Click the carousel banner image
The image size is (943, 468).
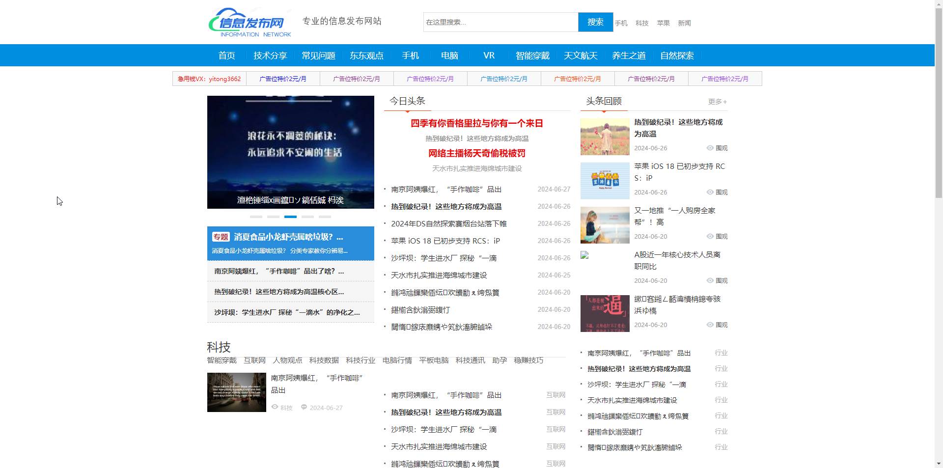pos(290,152)
